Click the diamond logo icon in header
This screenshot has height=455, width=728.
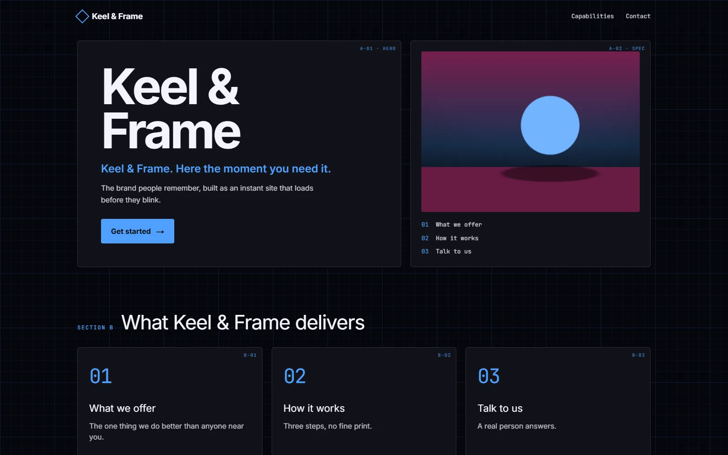click(x=82, y=16)
